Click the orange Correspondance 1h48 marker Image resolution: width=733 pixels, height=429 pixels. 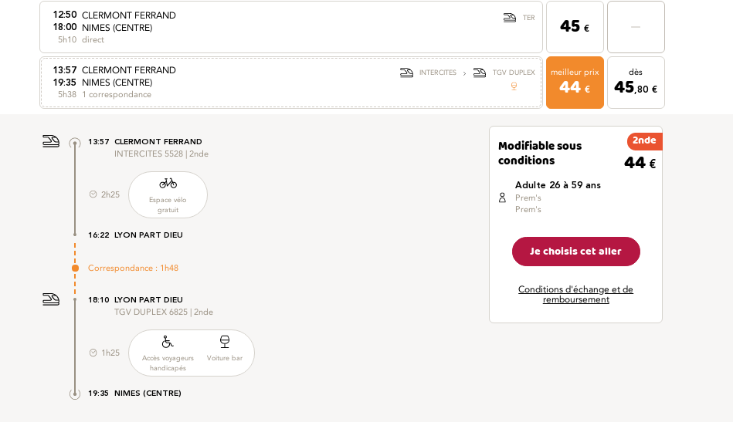tap(75, 268)
